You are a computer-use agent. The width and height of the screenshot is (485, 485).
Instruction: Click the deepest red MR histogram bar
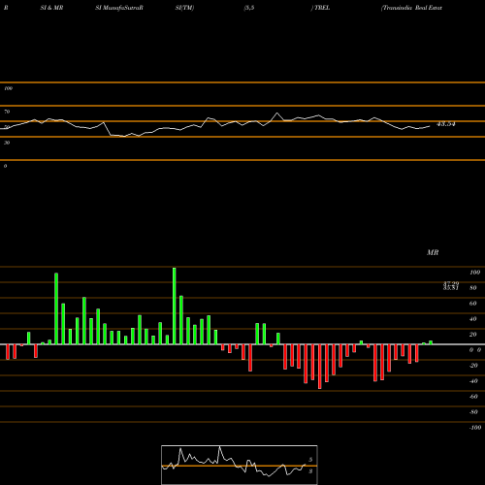click(320, 367)
